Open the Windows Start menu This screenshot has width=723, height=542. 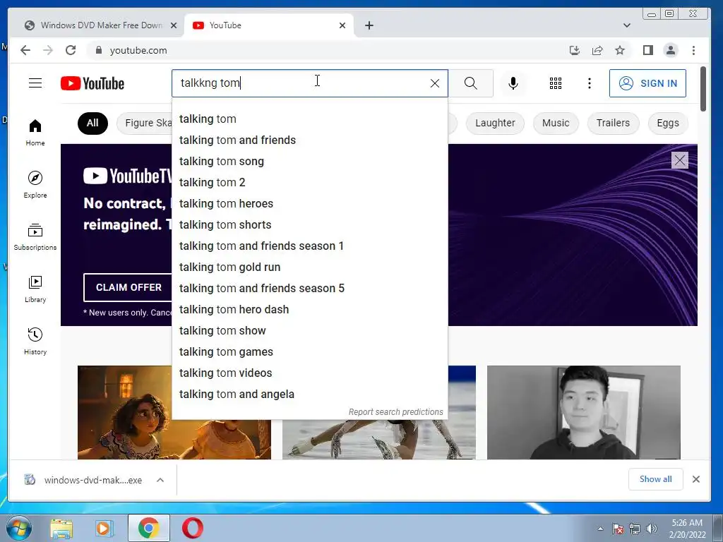coord(19,528)
